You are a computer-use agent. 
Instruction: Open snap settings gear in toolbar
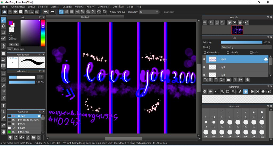[x=104, y=12]
